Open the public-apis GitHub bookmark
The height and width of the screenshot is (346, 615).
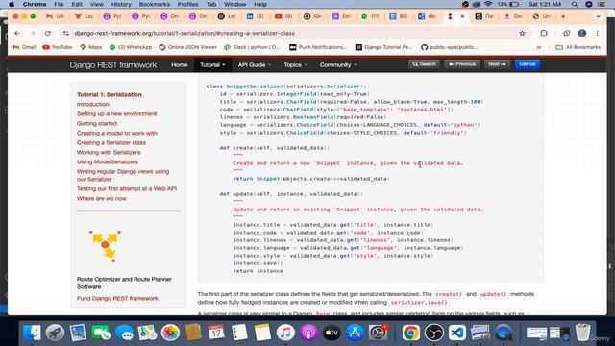(x=450, y=47)
